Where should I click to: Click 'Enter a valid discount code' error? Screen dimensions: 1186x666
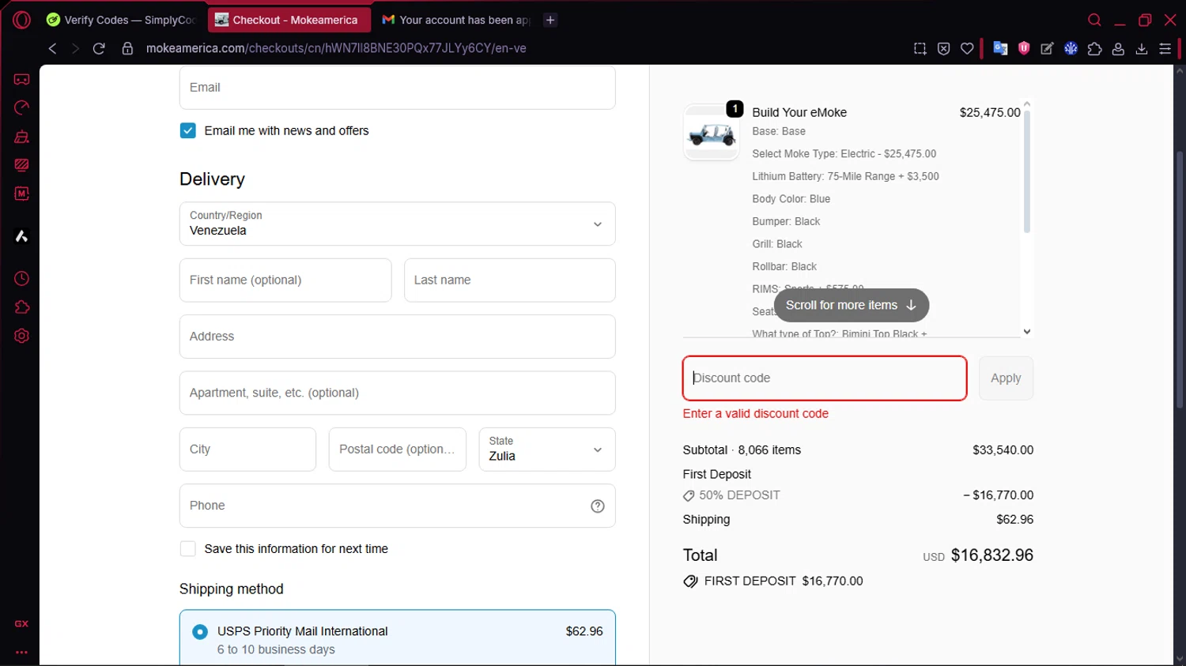tap(755, 413)
